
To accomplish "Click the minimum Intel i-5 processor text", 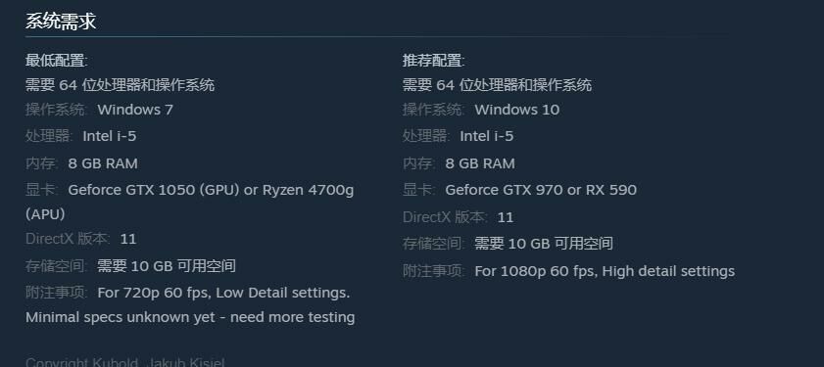I will click(110, 136).
